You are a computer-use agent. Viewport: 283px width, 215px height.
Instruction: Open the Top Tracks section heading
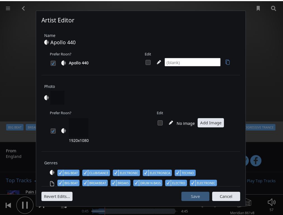(x=18, y=180)
